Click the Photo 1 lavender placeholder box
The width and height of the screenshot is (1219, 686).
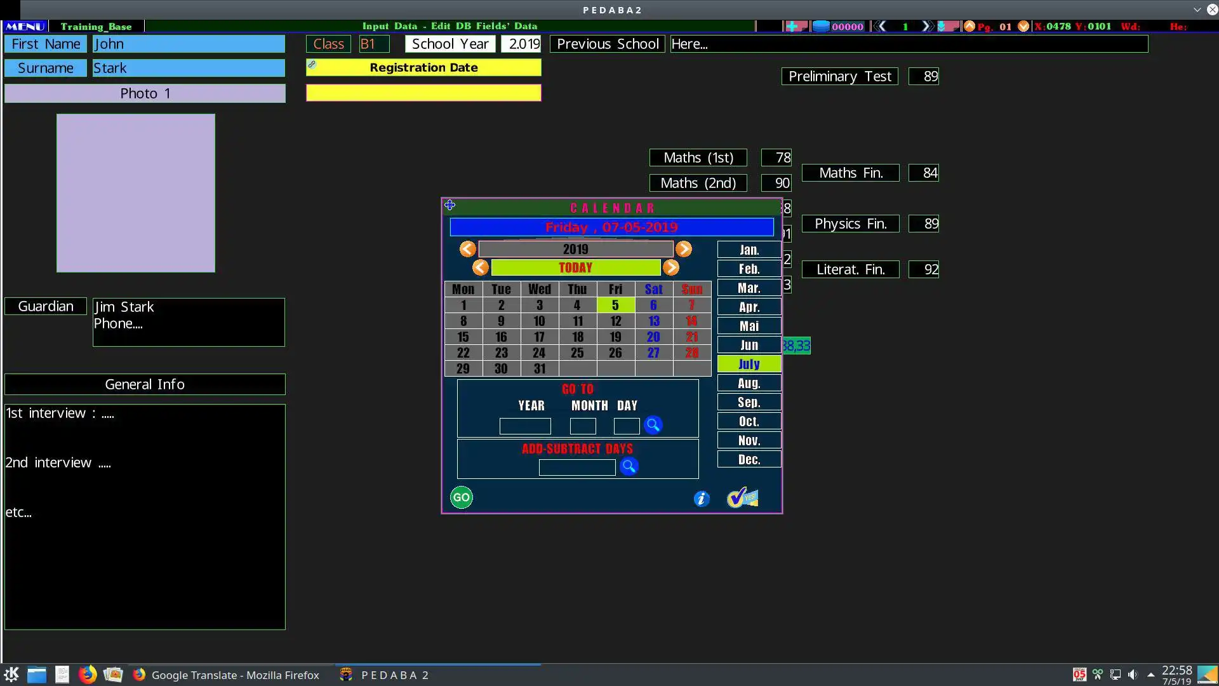(135, 193)
